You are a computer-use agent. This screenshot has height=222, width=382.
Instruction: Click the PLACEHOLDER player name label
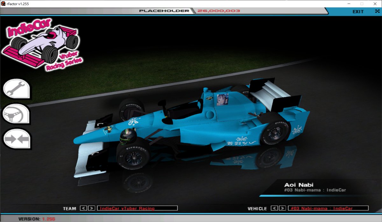coord(164,11)
